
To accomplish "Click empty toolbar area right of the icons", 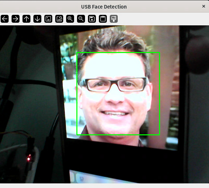I will click(162, 19).
